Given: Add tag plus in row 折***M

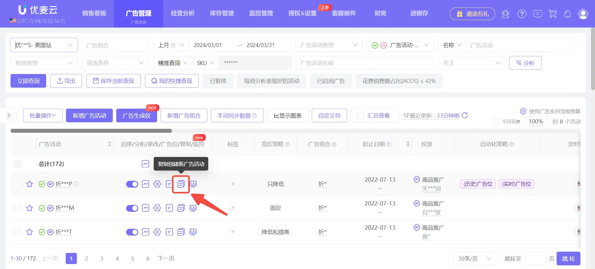Looking at the screenshot, I should click(233, 208).
